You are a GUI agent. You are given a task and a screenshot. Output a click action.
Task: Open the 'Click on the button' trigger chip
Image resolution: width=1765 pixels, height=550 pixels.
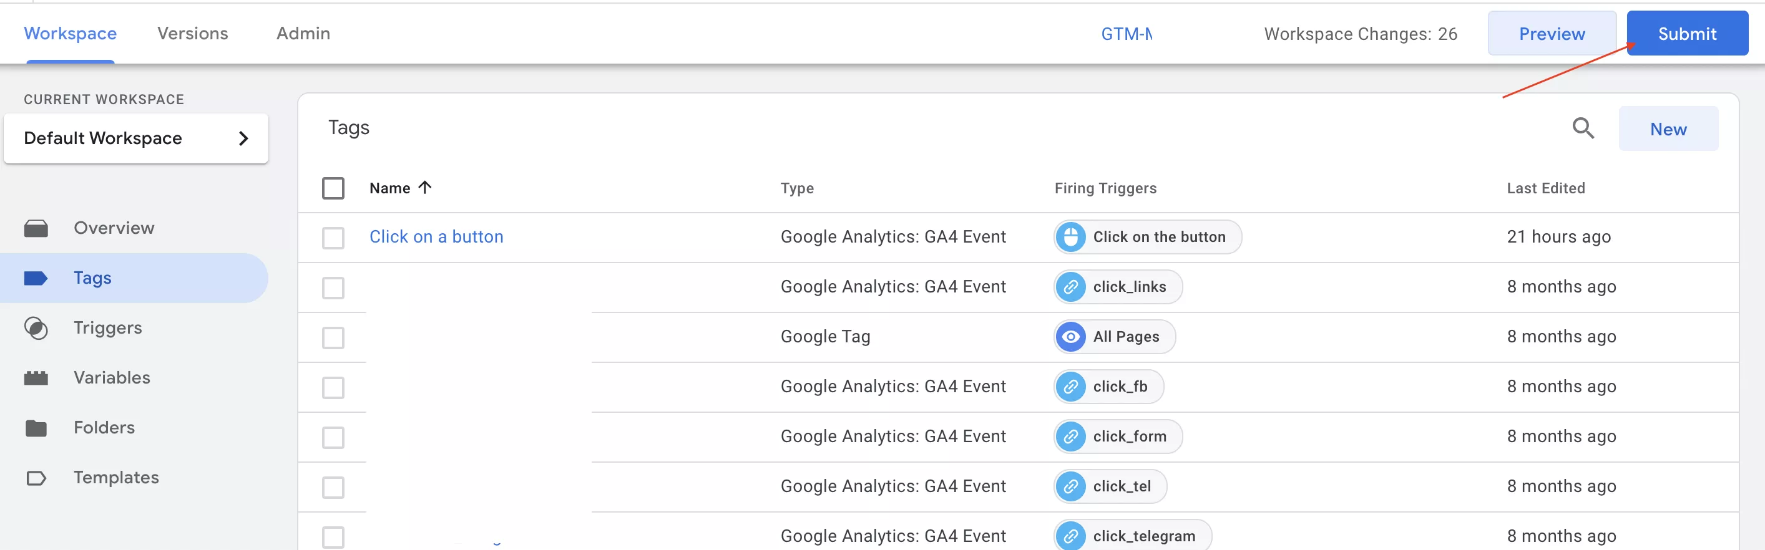(x=1148, y=237)
